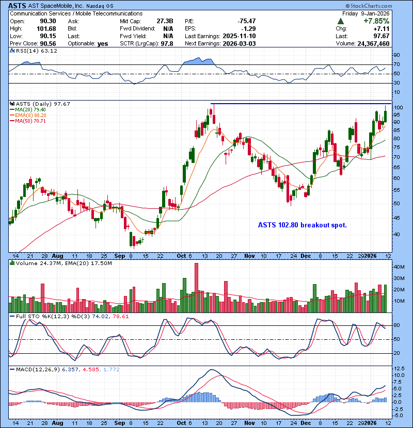Click the 2026 label on the price date axis

coord(370,256)
